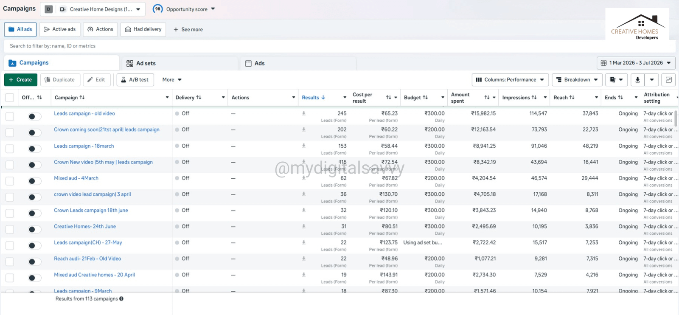Screen dimensions: 679x315
Task: Click the export download icon in the toolbar
Action: pos(637,80)
